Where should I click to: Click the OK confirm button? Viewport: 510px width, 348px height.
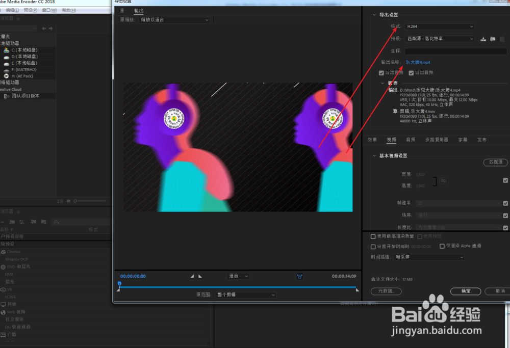(x=466, y=291)
